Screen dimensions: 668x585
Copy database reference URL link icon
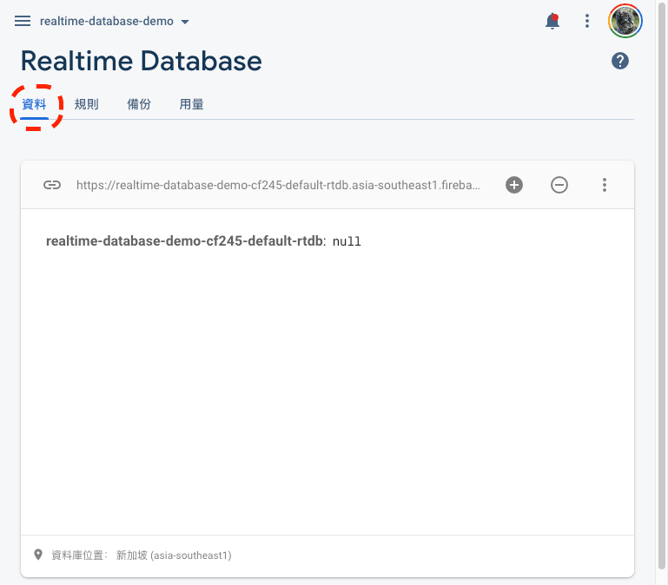point(52,185)
